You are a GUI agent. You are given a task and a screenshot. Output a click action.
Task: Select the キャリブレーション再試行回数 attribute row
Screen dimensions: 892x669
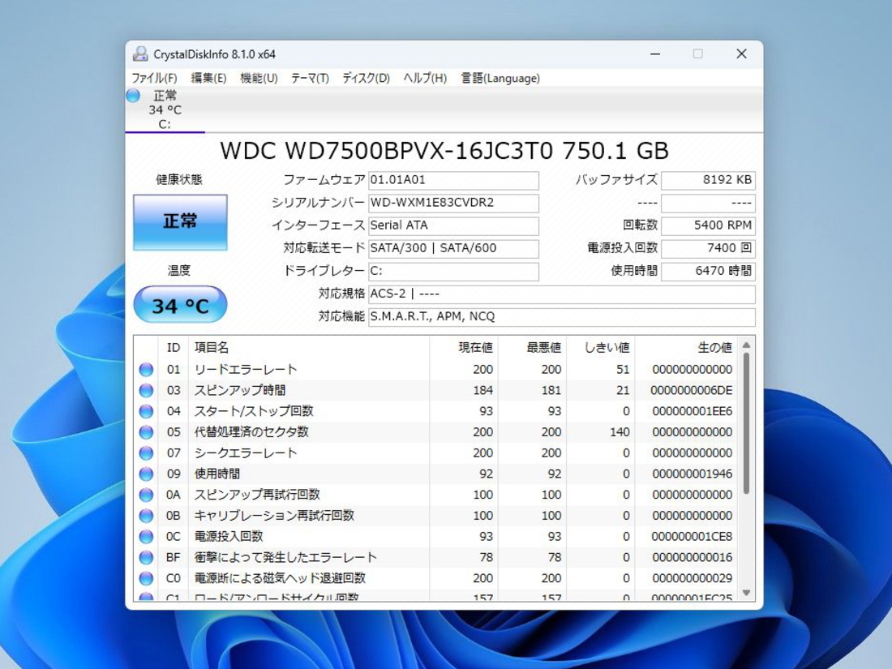coord(436,516)
